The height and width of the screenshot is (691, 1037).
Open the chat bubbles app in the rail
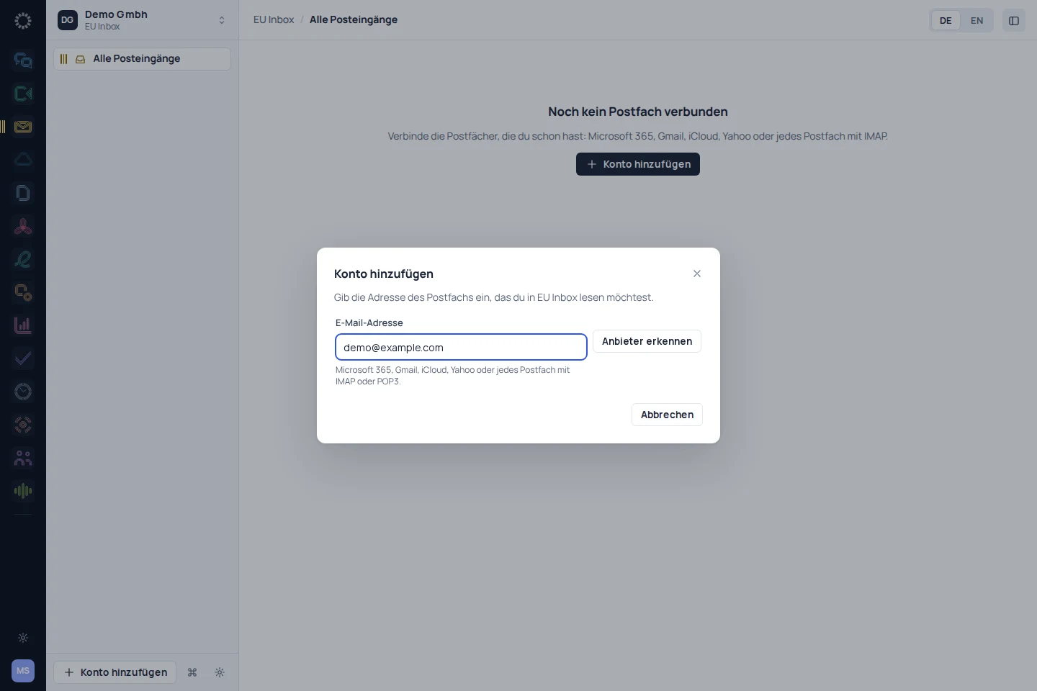point(23,60)
